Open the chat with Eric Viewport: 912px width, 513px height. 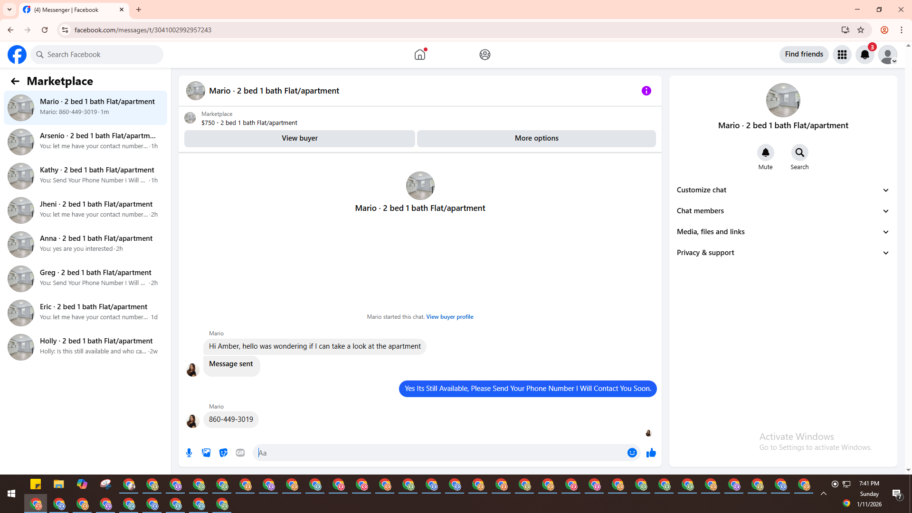pos(85,313)
